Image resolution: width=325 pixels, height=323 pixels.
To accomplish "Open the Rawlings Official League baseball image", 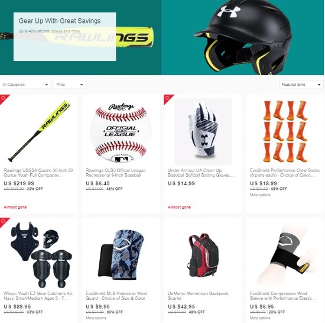I will point(121,131).
